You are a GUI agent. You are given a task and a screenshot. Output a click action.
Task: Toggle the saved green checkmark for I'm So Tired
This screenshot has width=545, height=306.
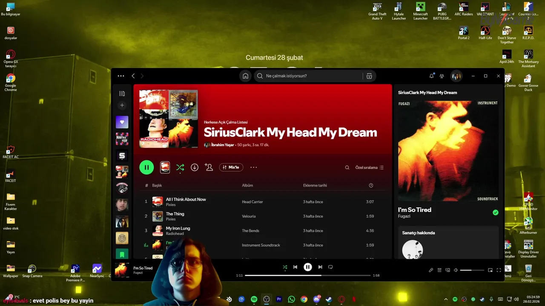coord(495,212)
